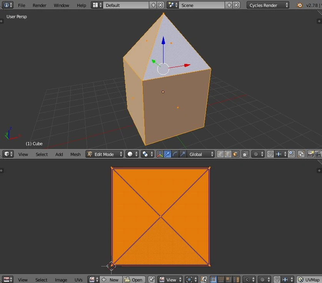
Task: Click the editor type icon of the UV/Image editor
Action: tap(7, 279)
